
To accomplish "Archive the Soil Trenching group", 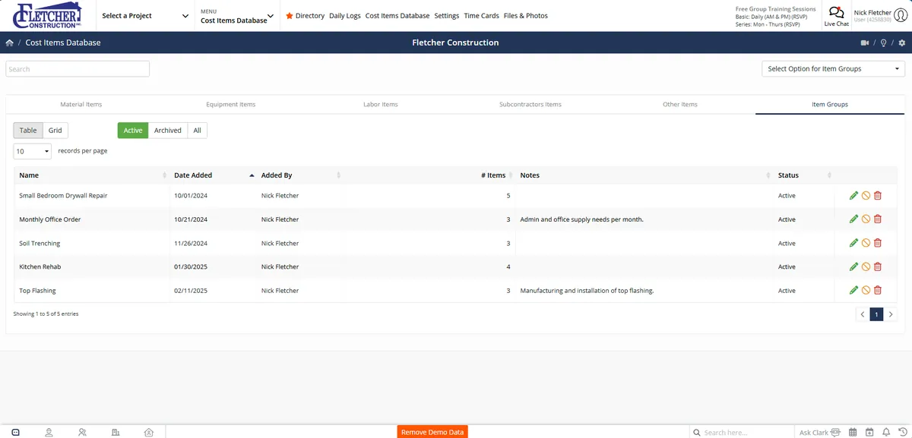I will pyautogui.click(x=866, y=244).
